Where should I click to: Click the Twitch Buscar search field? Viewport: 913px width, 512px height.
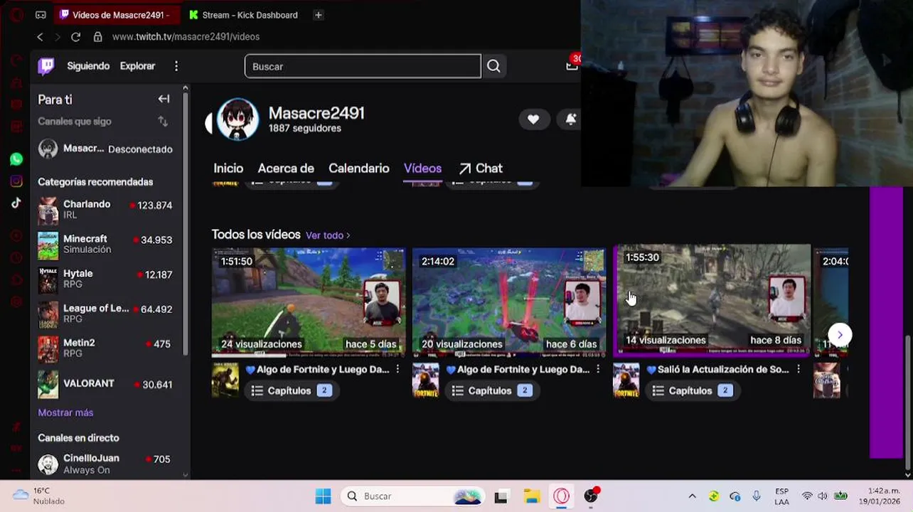[363, 66]
